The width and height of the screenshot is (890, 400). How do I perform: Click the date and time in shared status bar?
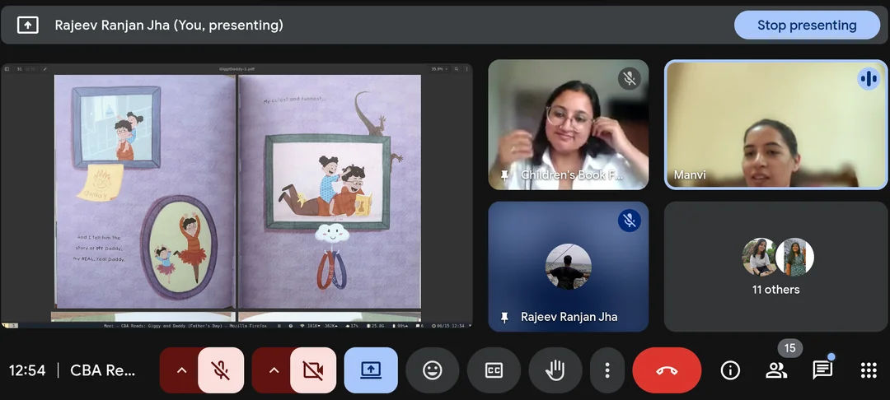(448, 326)
